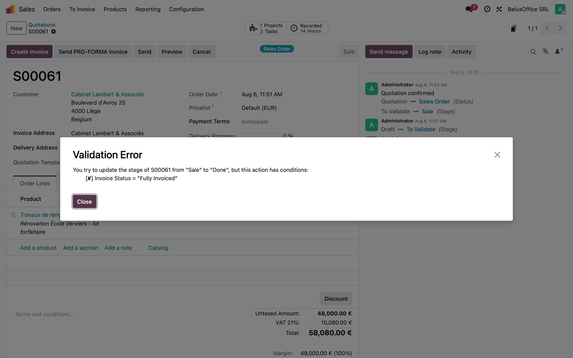The width and height of the screenshot is (573, 358).
Task: Click the Activity button
Action: pos(461,52)
